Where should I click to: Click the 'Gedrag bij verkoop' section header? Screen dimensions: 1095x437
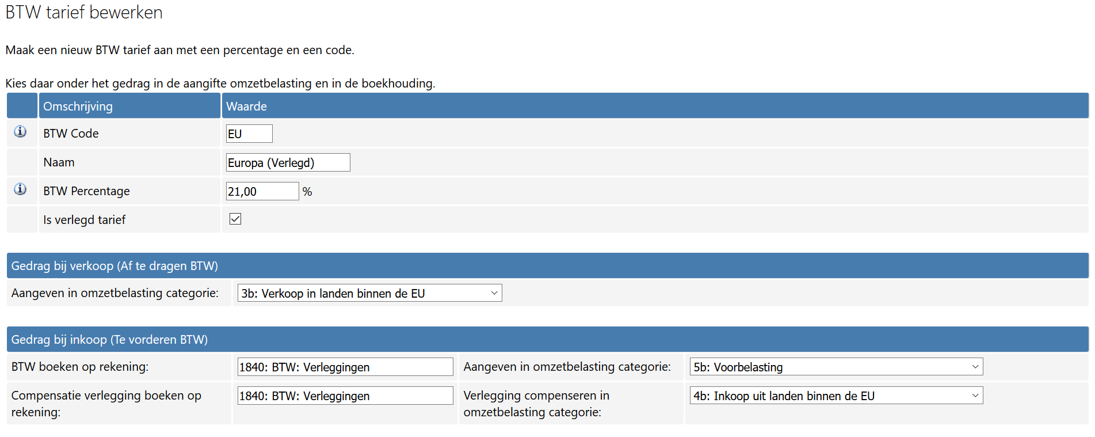click(x=115, y=266)
